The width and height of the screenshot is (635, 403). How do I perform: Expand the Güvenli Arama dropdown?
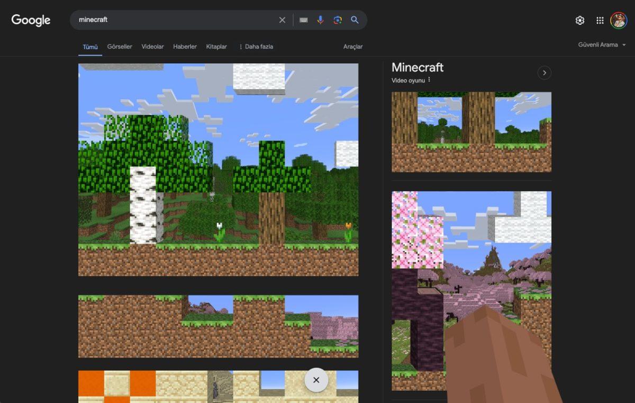click(x=603, y=45)
